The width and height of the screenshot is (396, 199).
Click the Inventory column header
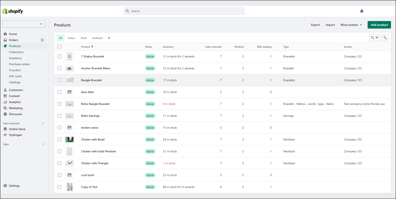click(168, 47)
